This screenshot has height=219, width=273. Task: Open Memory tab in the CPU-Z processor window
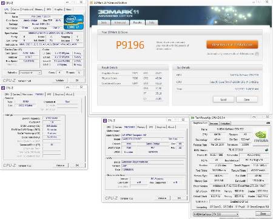[39, 9]
